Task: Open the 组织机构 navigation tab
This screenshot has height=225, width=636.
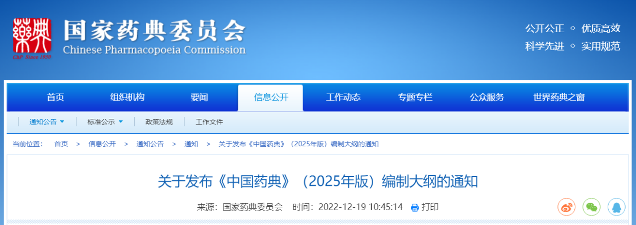Action: click(127, 98)
